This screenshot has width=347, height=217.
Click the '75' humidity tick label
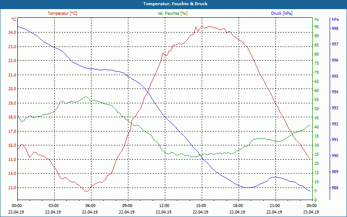click(317, 63)
